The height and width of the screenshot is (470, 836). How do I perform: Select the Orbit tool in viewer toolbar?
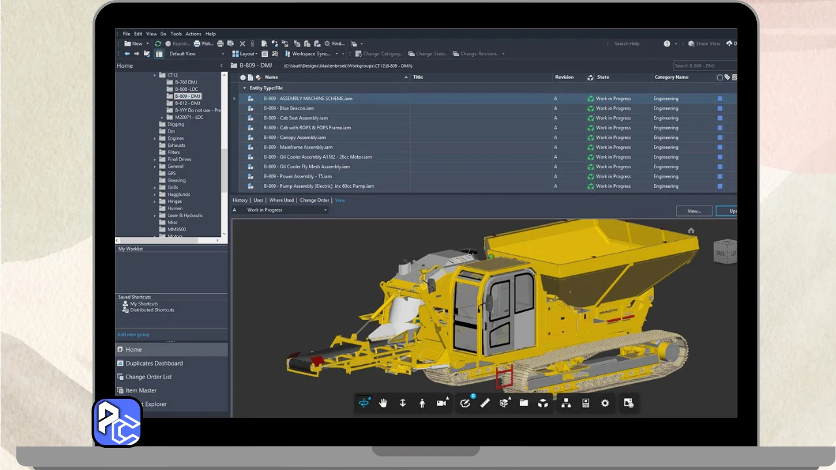(x=364, y=403)
